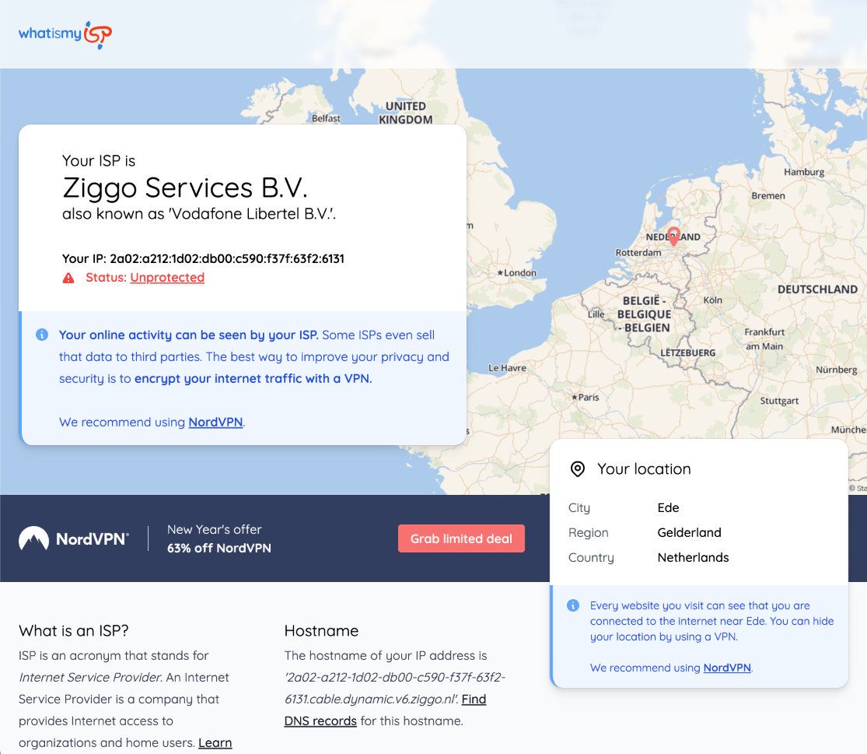The width and height of the screenshot is (867, 754).
Task: Click the What is an ISP? heading
Action: click(x=74, y=630)
